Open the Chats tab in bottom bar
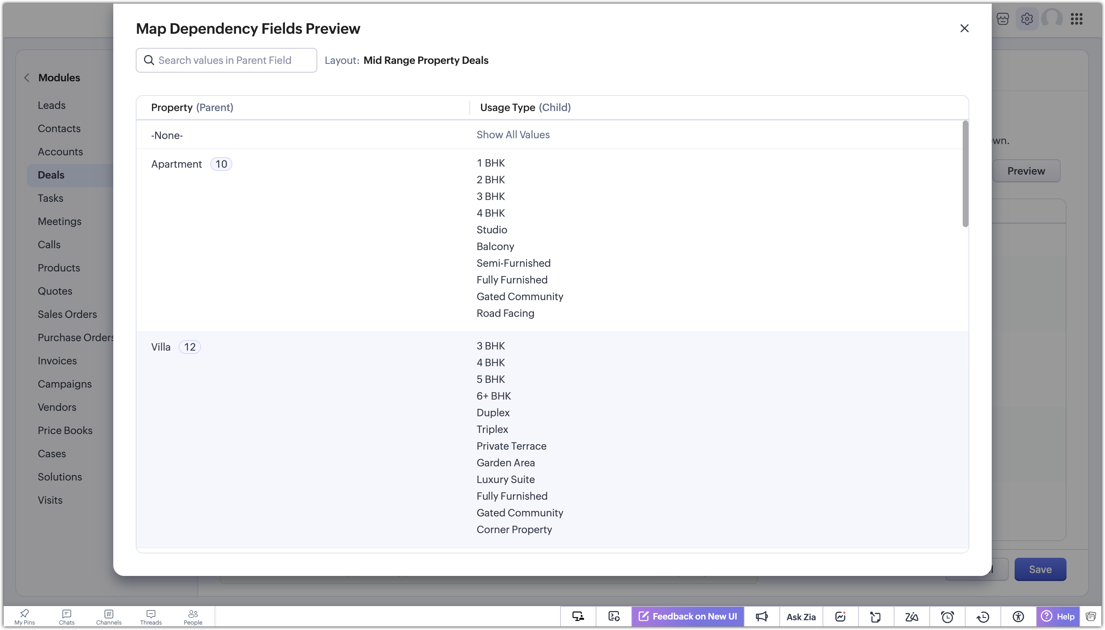This screenshot has width=1105, height=630. tap(67, 617)
